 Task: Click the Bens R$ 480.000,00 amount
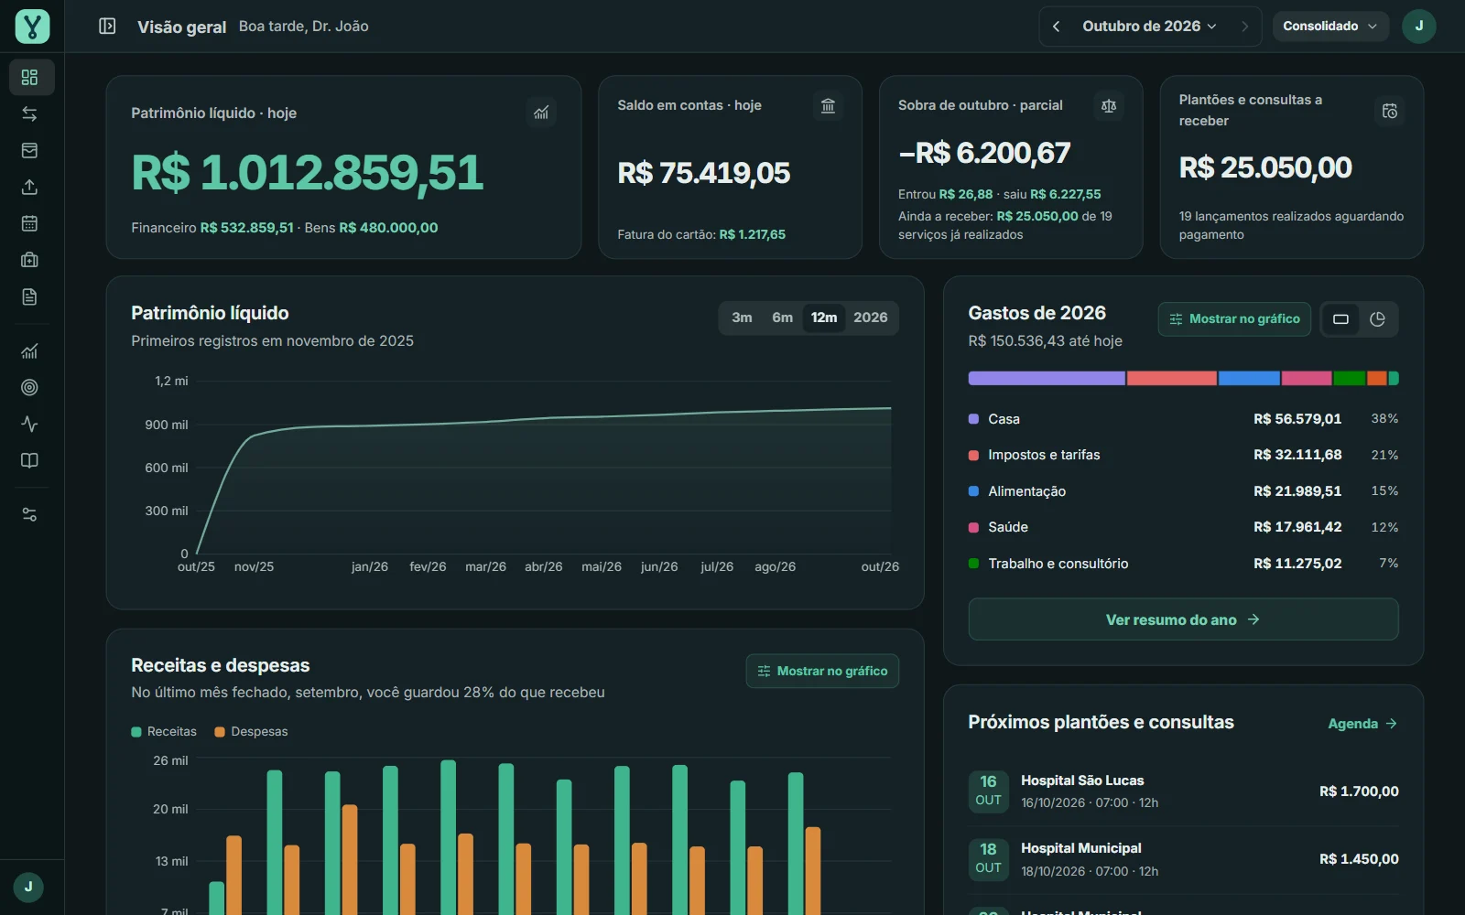(388, 228)
